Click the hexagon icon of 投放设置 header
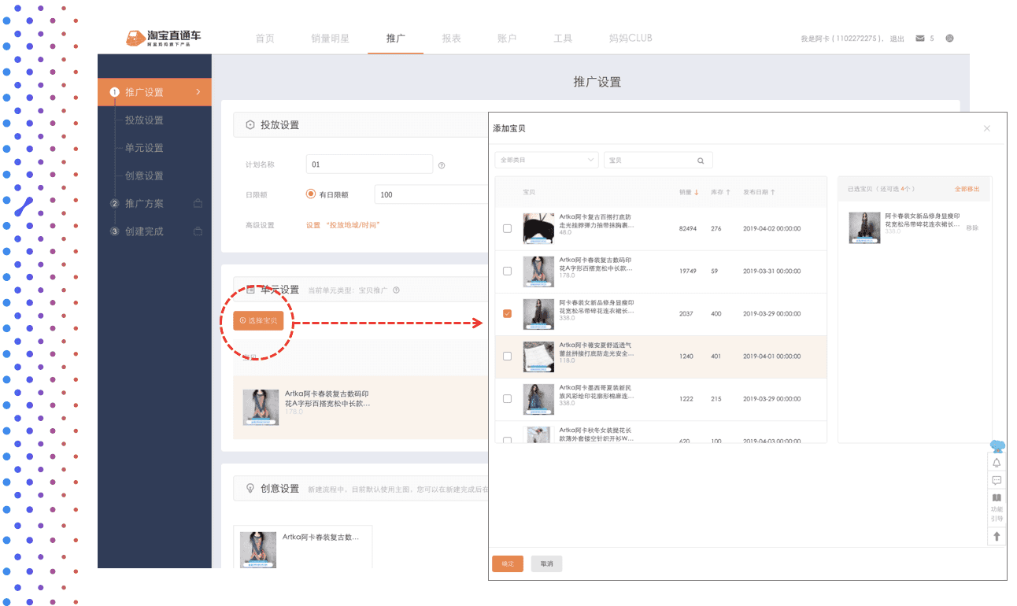This screenshot has width=1017, height=606. [250, 124]
